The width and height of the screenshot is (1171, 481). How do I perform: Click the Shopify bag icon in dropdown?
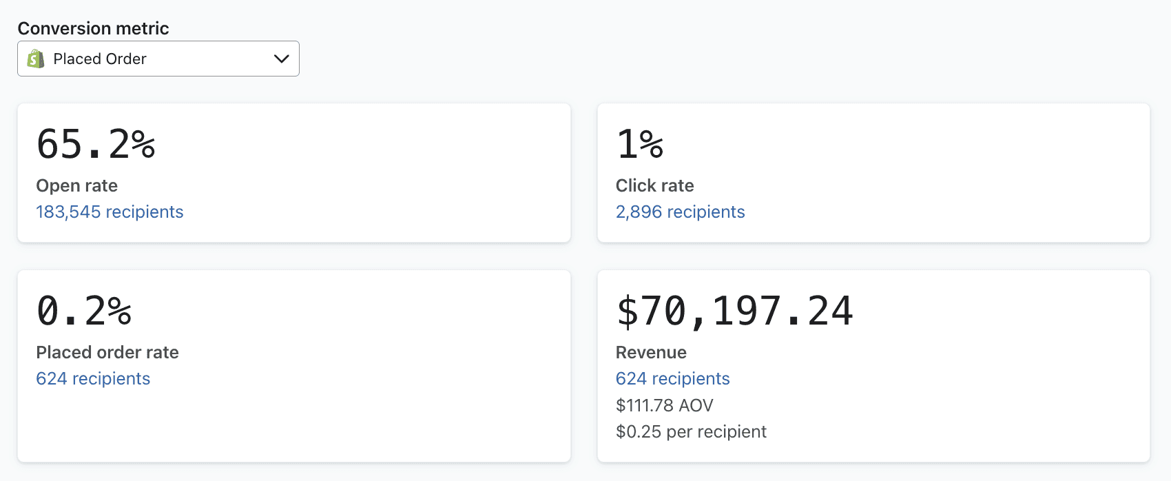pos(36,59)
